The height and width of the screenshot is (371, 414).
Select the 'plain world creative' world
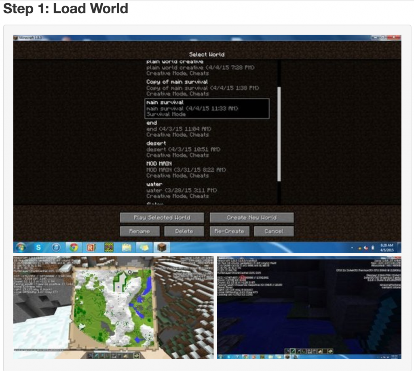coord(207,68)
